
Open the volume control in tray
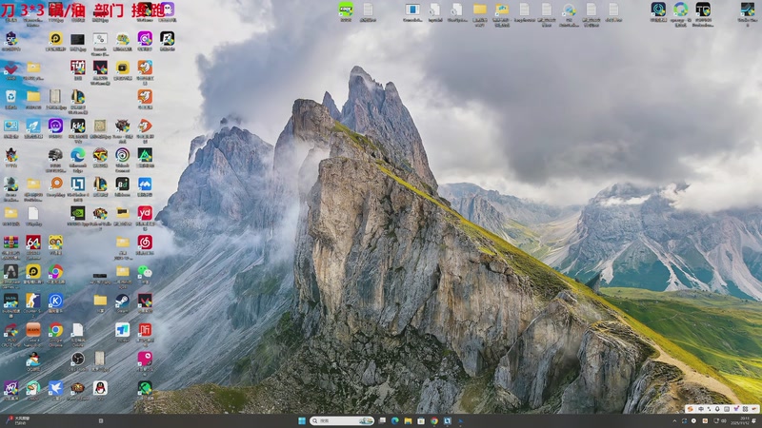(x=724, y=420)
